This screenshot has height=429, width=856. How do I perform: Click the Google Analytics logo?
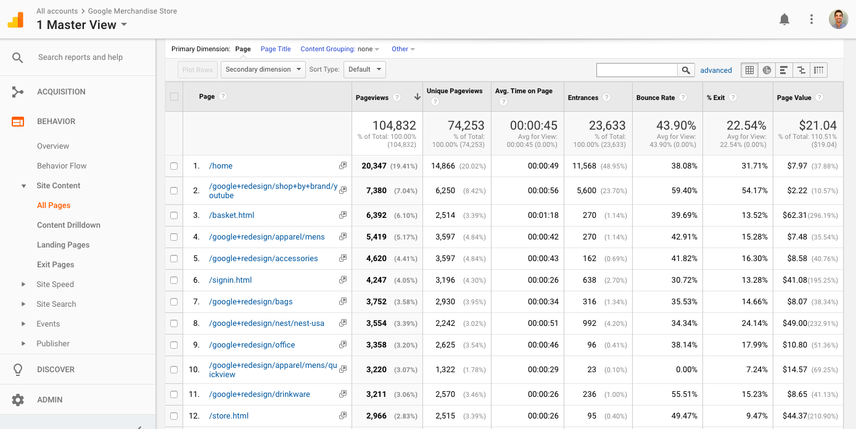pos(15,20)
